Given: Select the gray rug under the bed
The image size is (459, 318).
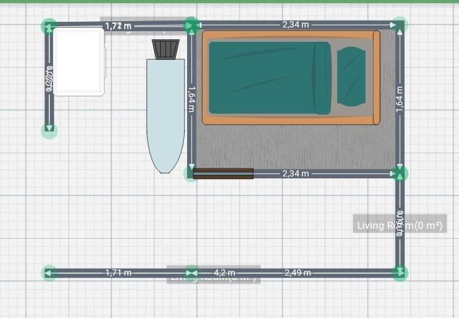Looking at the screenshot, I should 293,148.
